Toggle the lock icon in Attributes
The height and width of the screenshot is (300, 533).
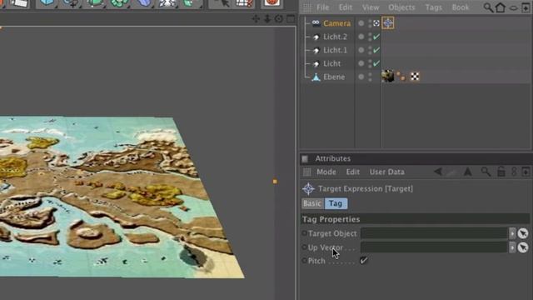click(501, 172)
